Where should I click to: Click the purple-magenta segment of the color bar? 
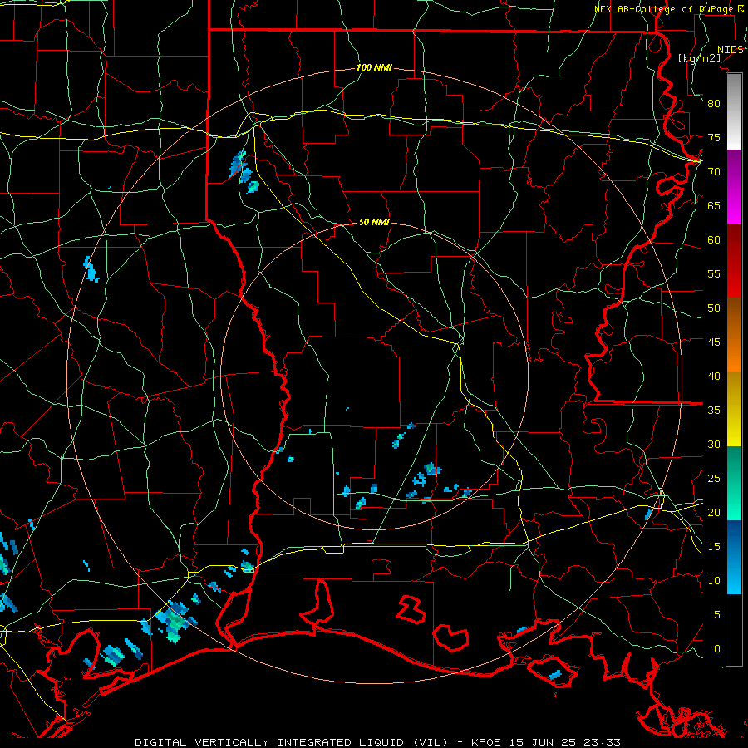tap(734, 187)
